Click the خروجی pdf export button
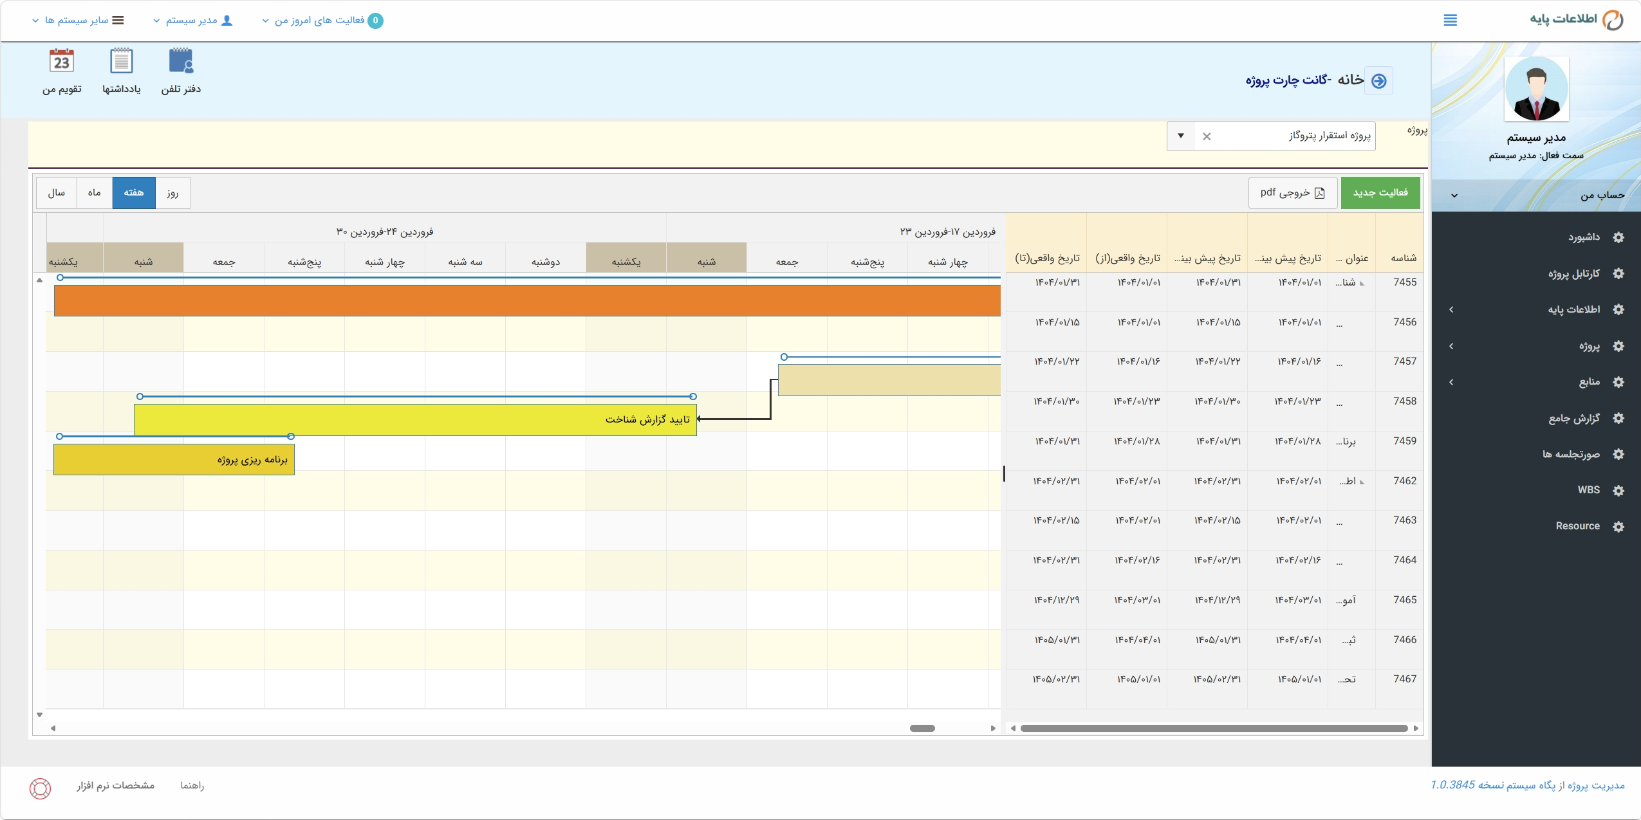The width and height of the screenshot is (1641, 820). click(1292, 193)
